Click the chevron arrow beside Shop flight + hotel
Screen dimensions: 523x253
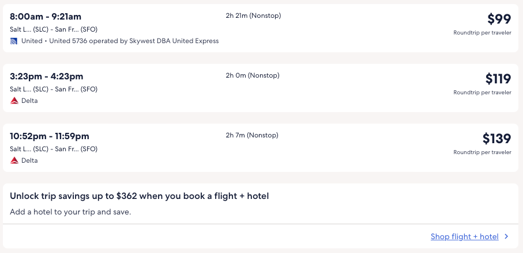[x=506, y=236]
